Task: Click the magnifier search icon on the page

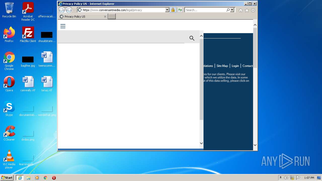Action: [192, 38]
